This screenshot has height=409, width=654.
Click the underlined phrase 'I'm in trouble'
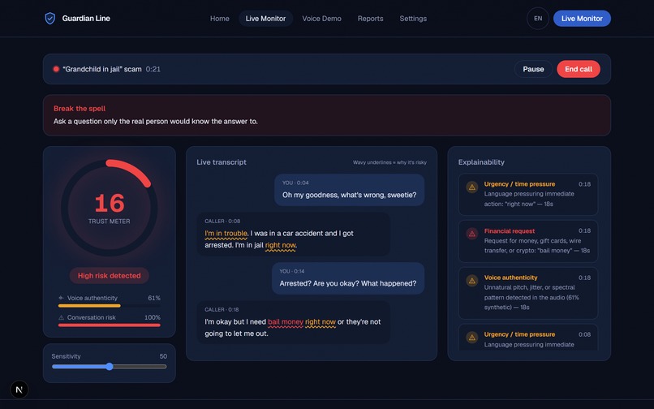(x=226, y=233)
